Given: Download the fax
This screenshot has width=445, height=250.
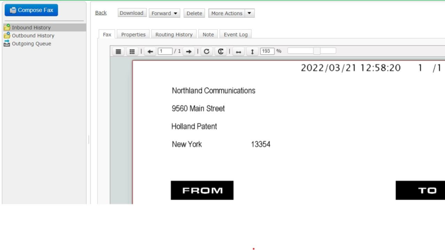Looking at the screenshot, I should pos(131,13).
